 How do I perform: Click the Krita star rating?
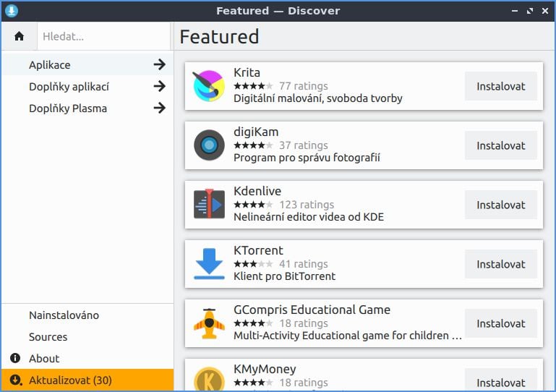(x=253, y=86)
